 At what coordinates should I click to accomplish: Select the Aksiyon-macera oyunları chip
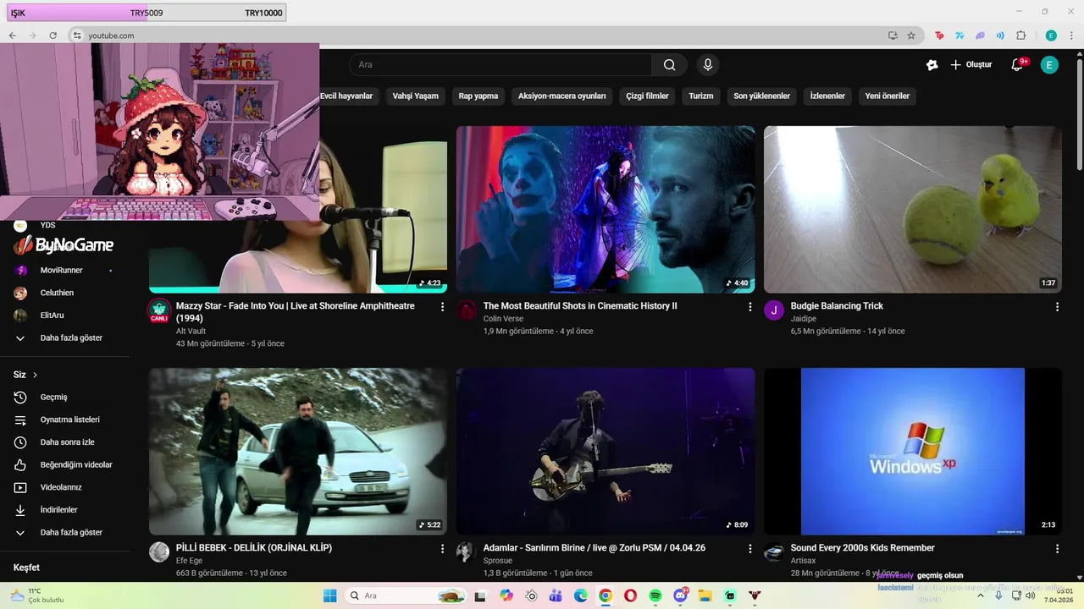[x=562, y=96]
